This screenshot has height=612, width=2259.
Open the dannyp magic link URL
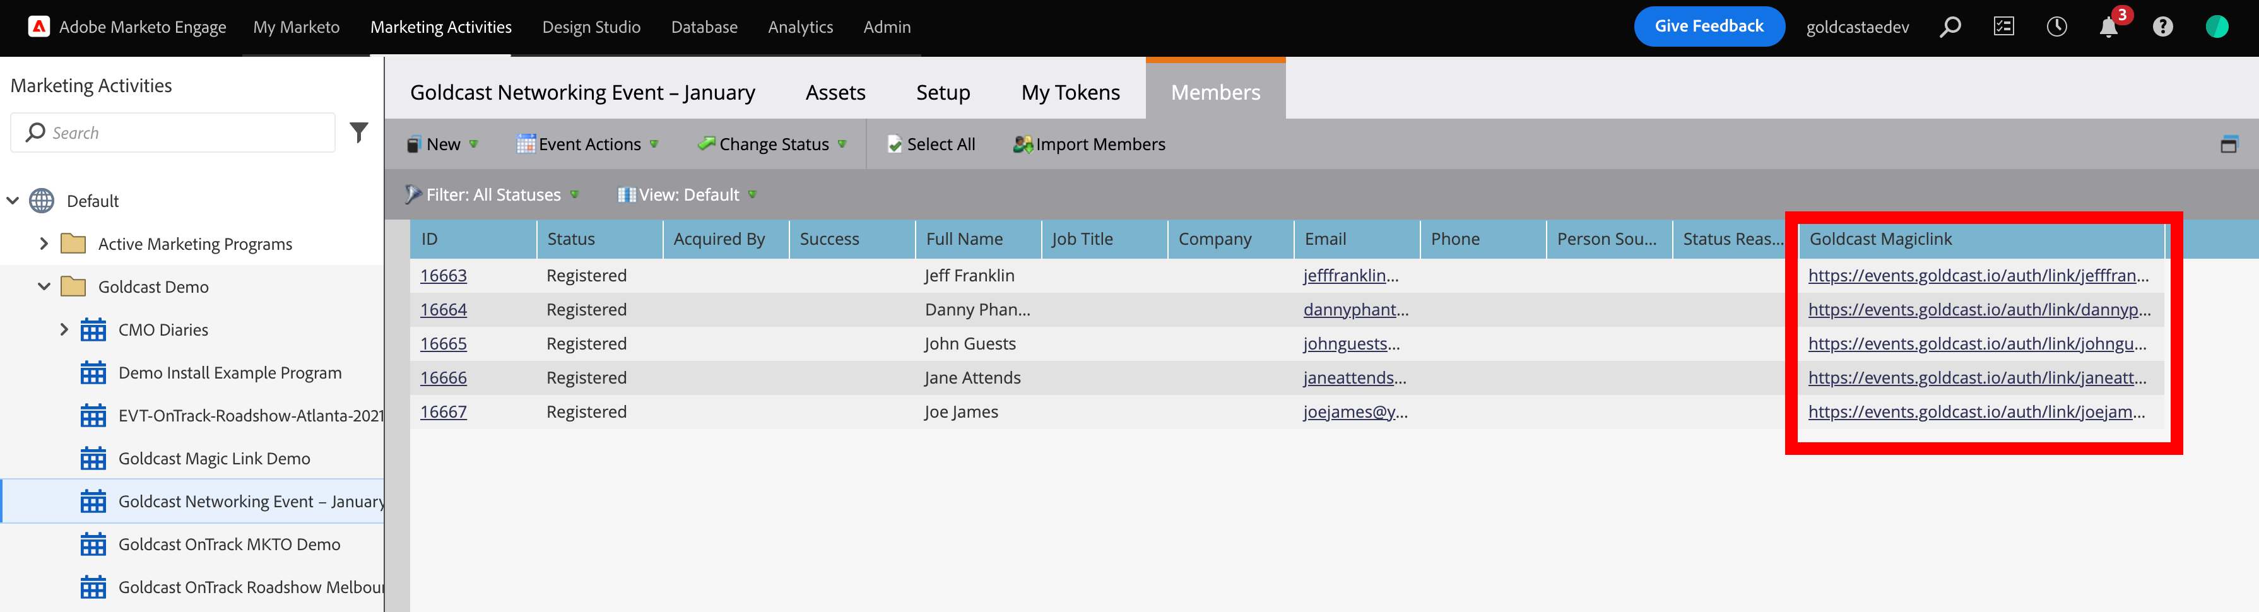[x=1978, y=310]
